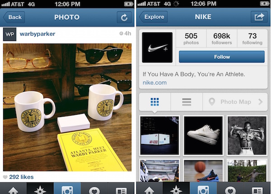Open the profile card tab on right phone
The width and height of the screenshot is (271, 194).
(x=257, y=189)
